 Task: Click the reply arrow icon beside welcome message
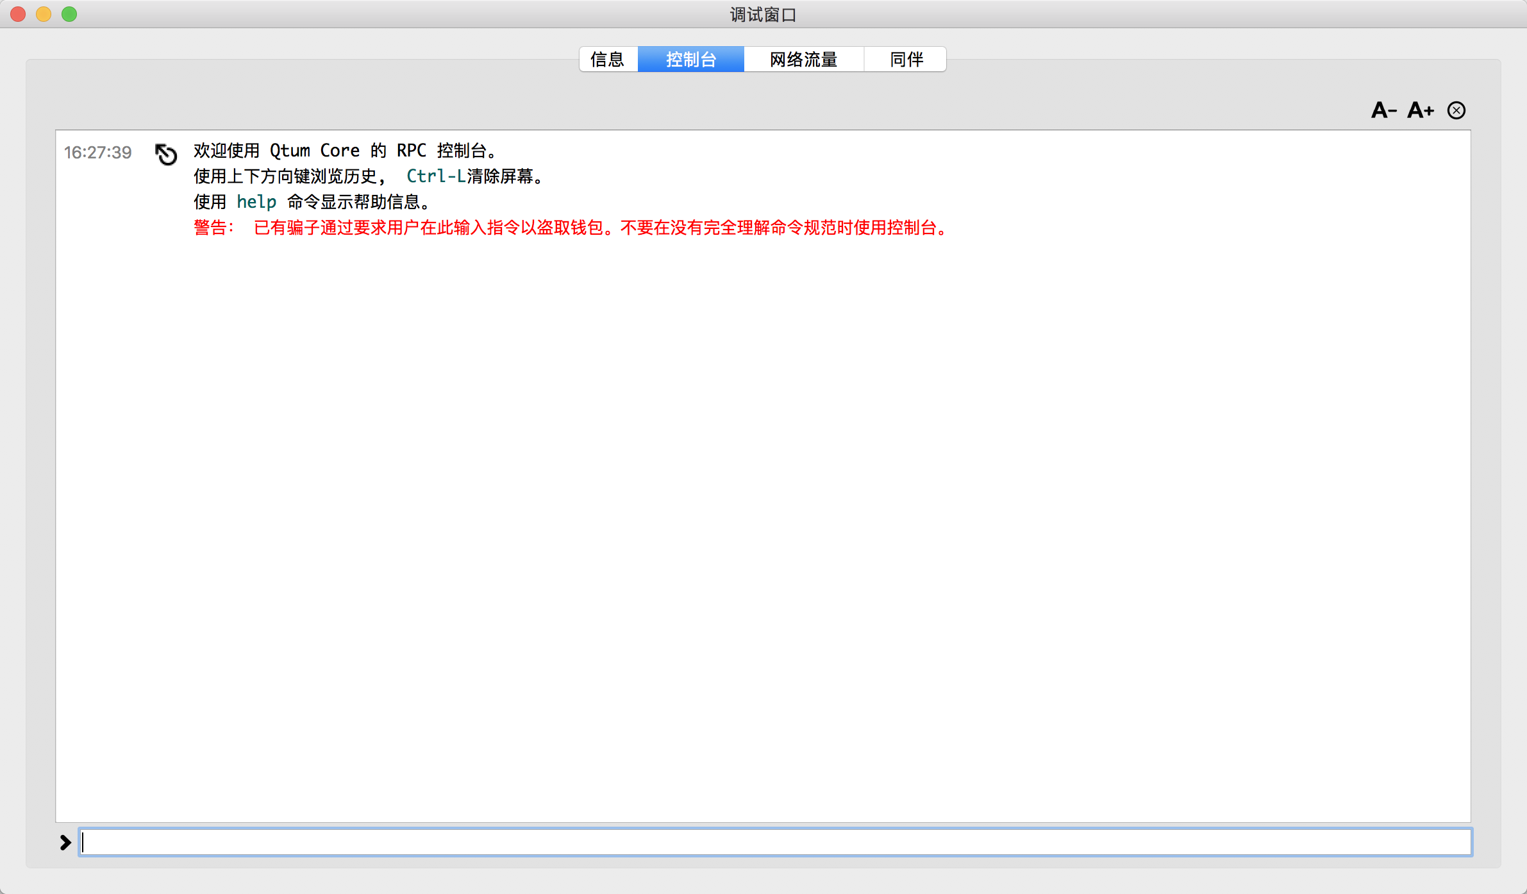[x=166, y=154]
